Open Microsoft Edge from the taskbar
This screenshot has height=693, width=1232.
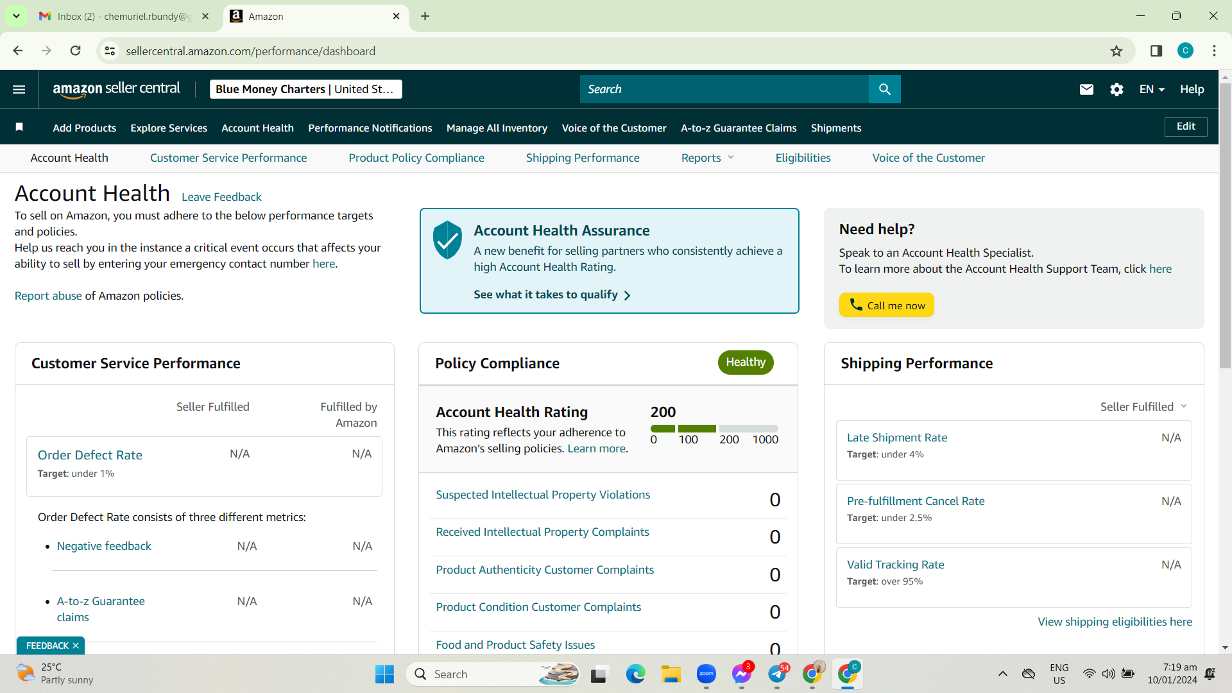coord(635,674)
